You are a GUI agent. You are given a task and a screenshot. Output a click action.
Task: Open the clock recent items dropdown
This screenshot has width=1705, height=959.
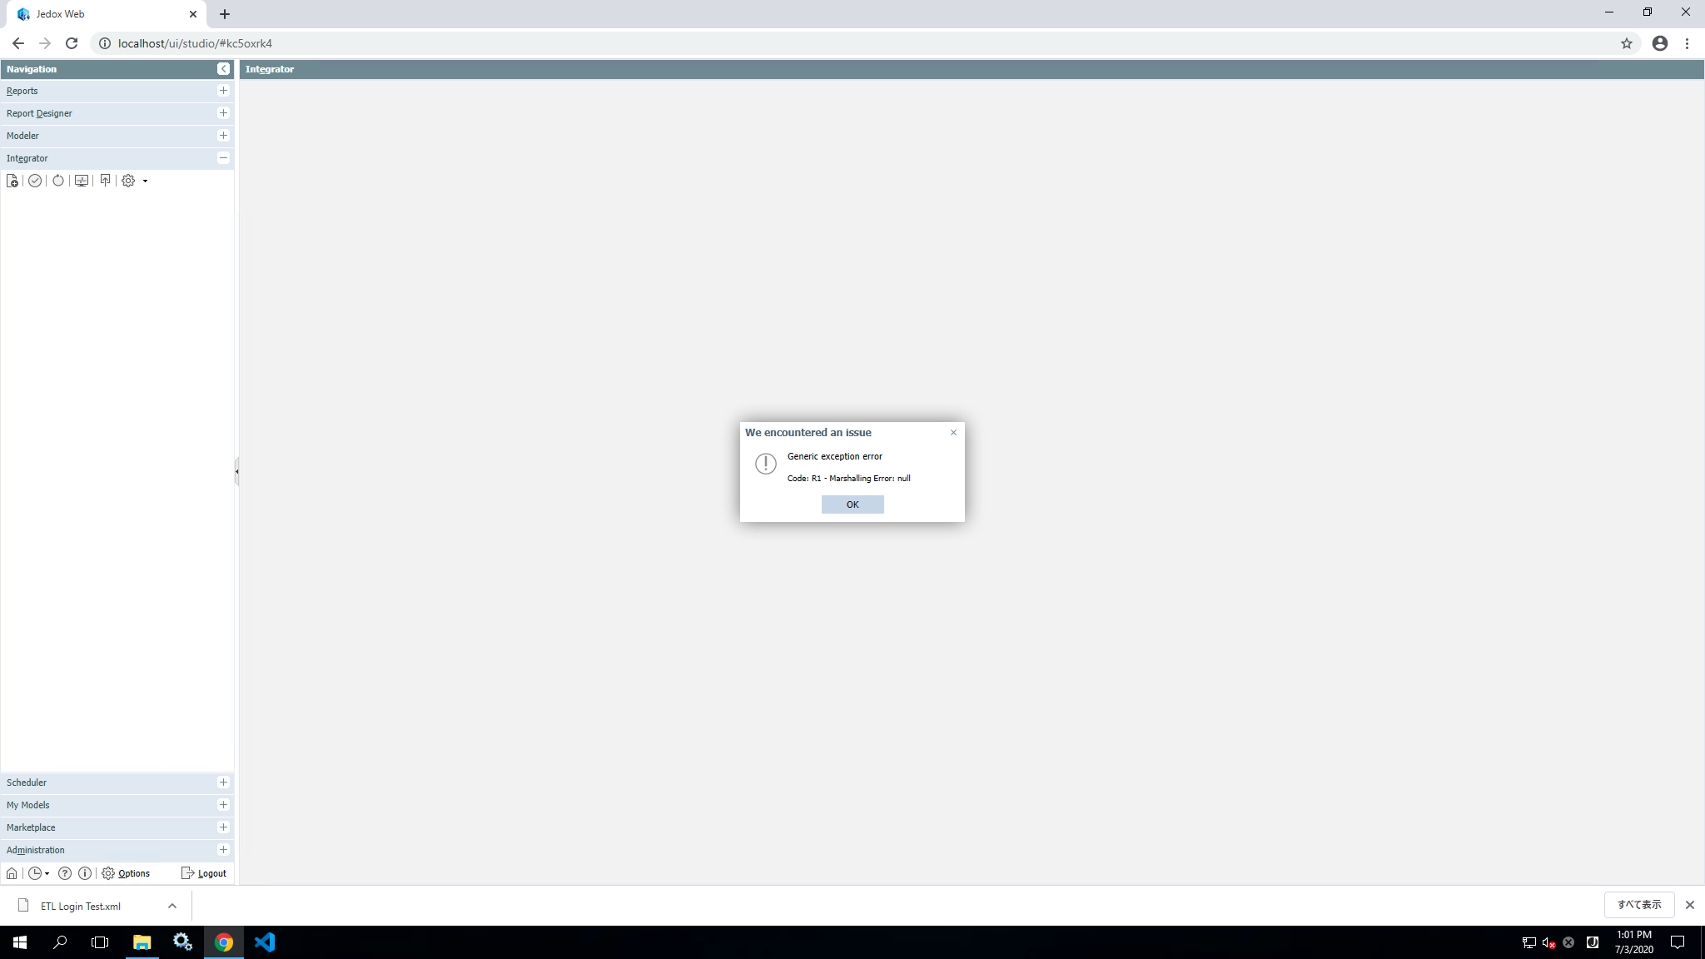point(38,873)
